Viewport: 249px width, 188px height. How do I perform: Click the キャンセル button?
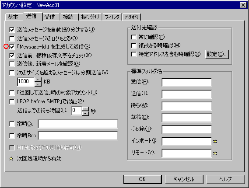tap(184, 179)
